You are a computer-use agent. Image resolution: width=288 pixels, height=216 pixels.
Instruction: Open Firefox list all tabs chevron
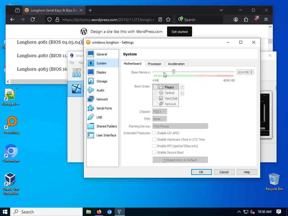pos(221,10)
